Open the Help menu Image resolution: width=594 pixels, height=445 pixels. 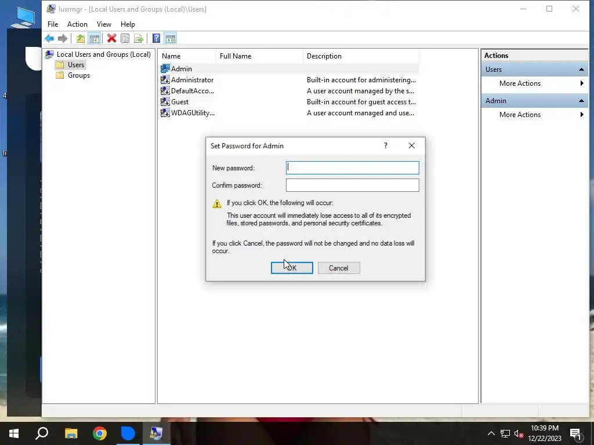[x=128, y=24]
